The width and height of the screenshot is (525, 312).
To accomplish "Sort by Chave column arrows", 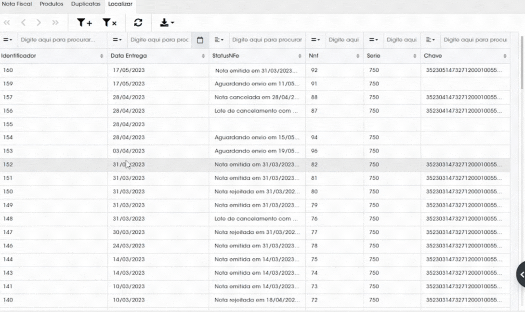I will 505,56.
